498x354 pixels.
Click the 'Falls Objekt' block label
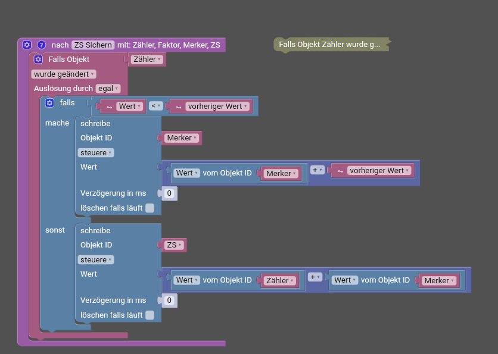click(x=69, y=59)
